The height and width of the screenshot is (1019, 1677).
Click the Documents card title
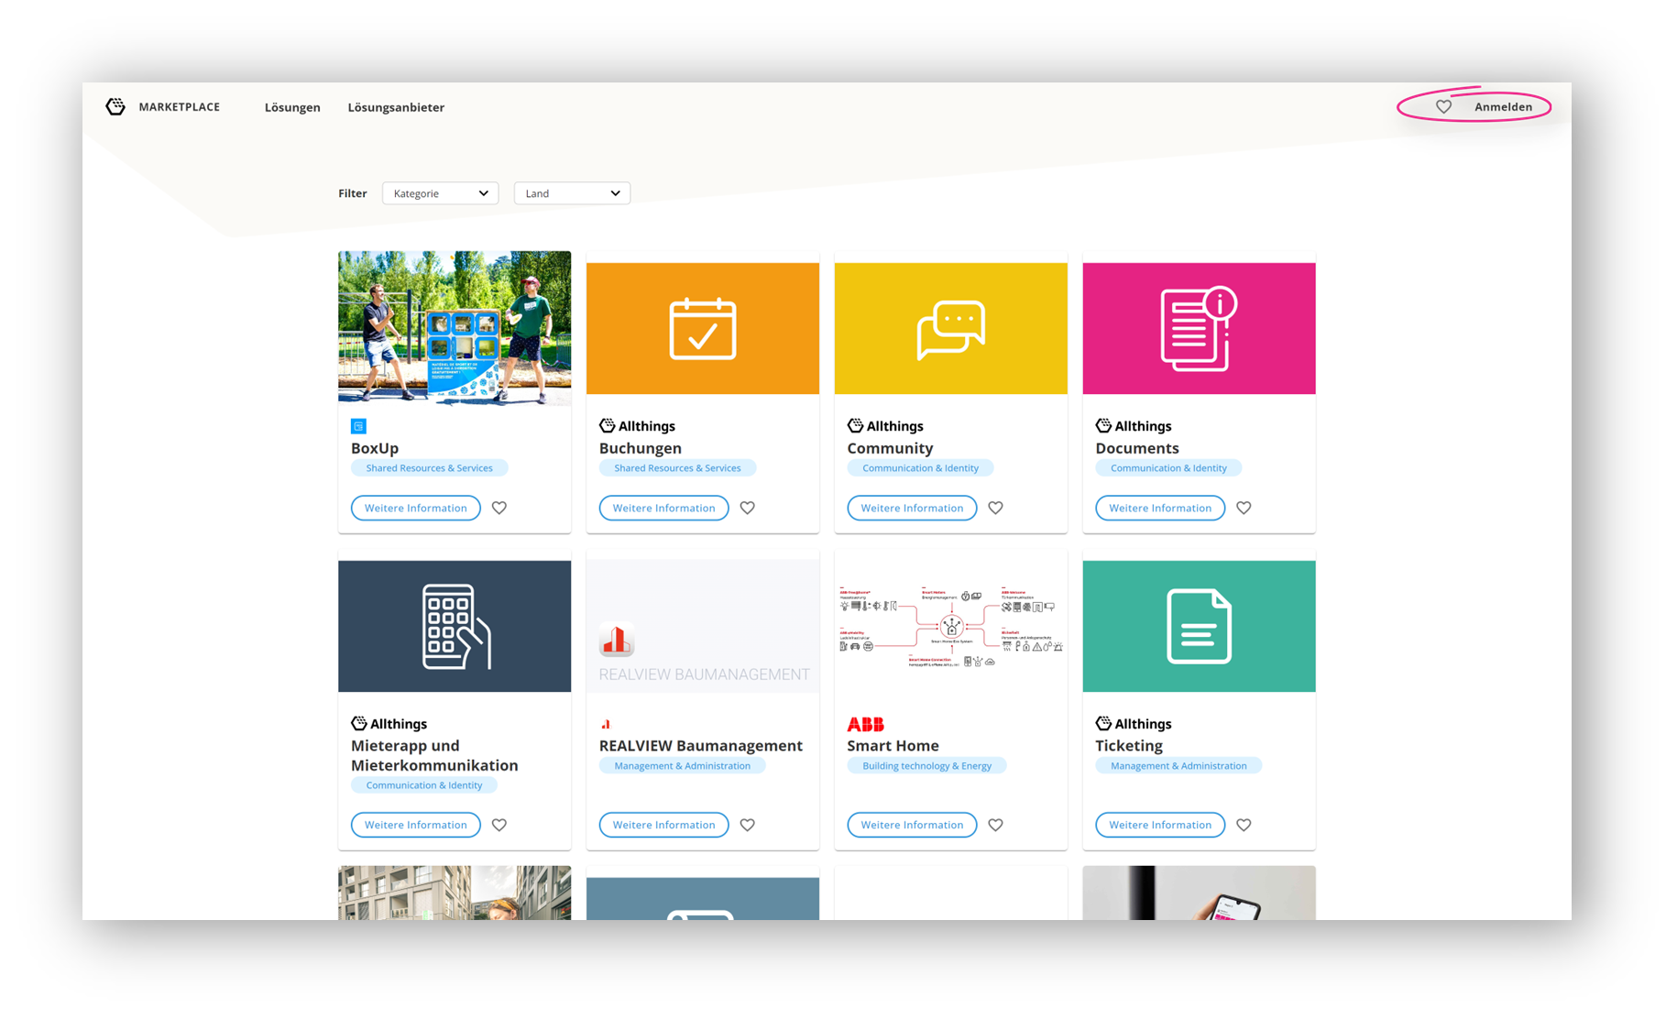1137,448
